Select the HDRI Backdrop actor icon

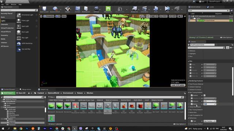[19, 43]
